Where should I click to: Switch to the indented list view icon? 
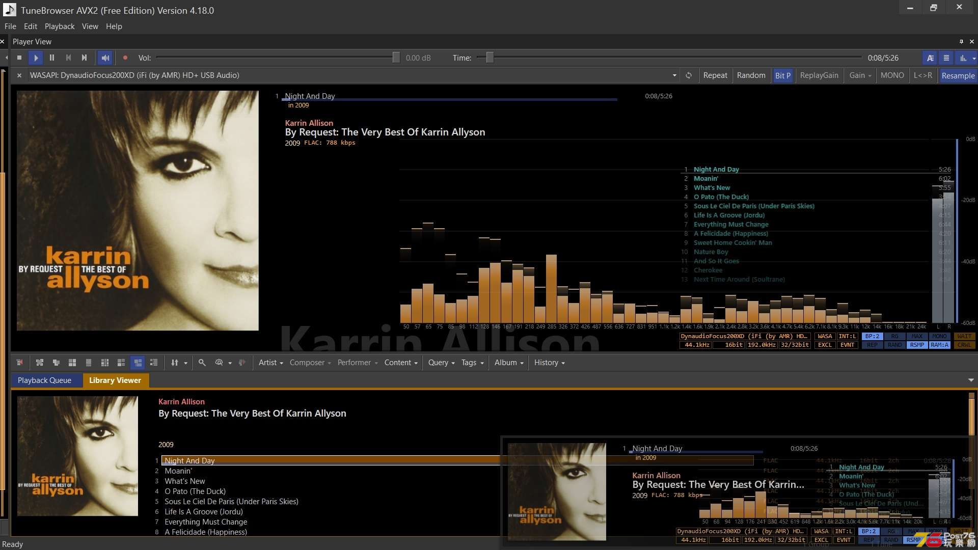pyautogui.click(x=154, y=363)
